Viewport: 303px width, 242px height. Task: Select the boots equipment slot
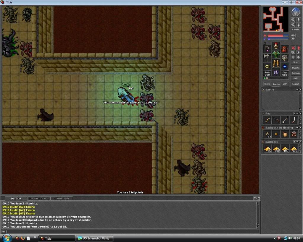(276, 72)
